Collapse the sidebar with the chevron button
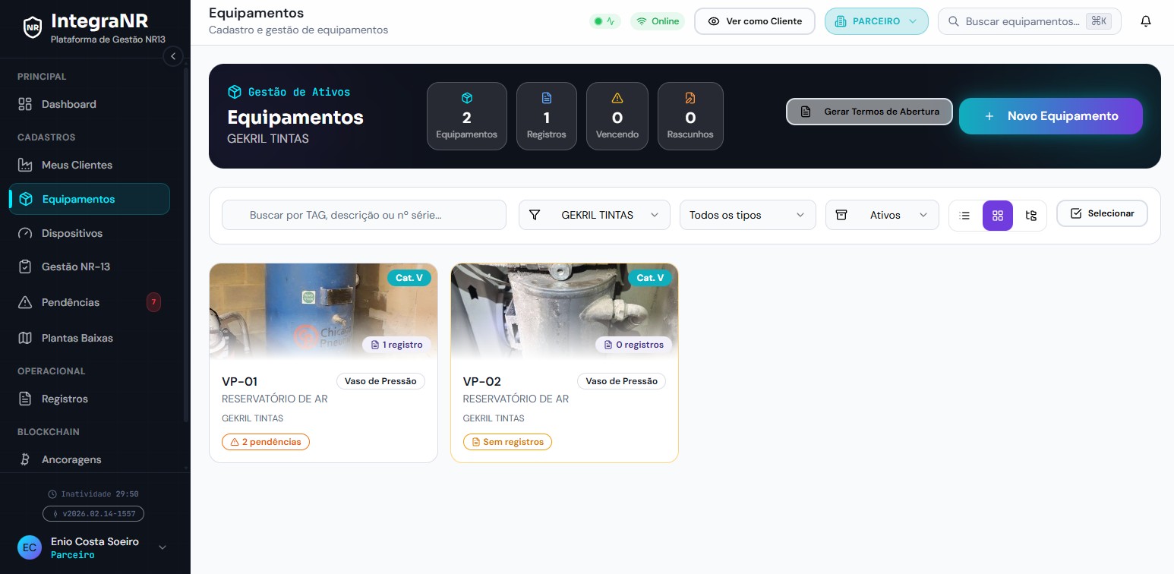 click(x=173, y=56)
